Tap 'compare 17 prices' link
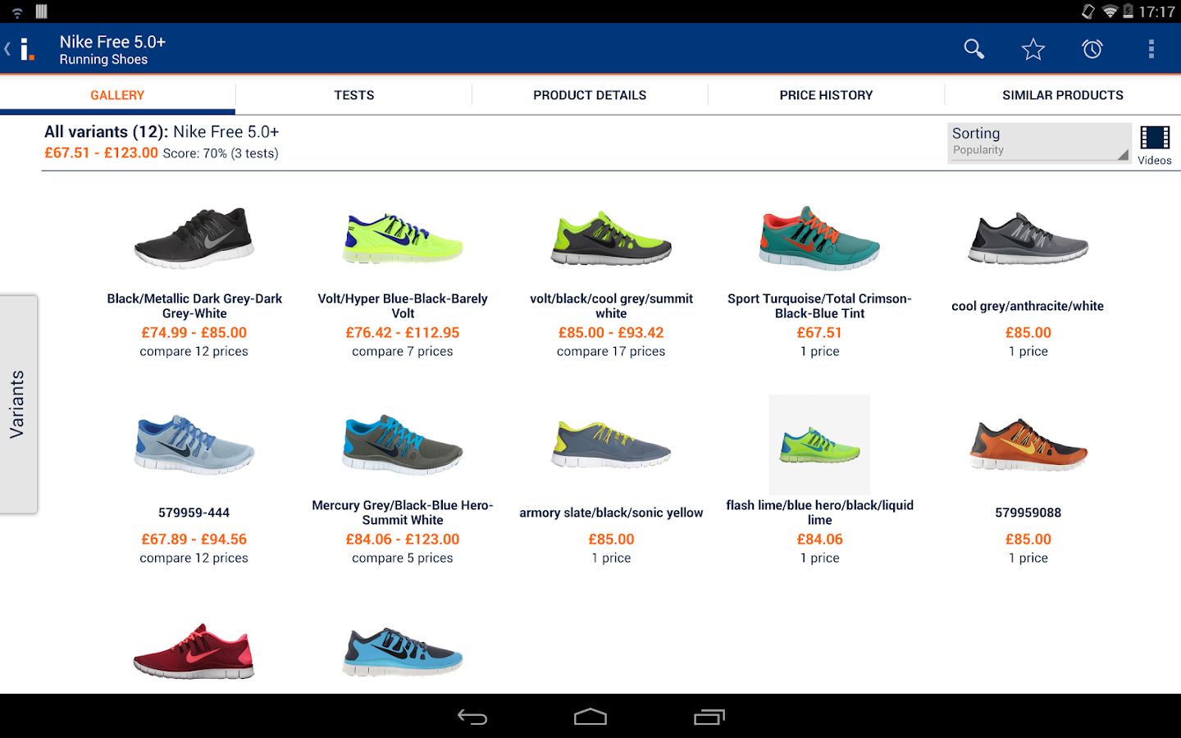 pos(611,351)
